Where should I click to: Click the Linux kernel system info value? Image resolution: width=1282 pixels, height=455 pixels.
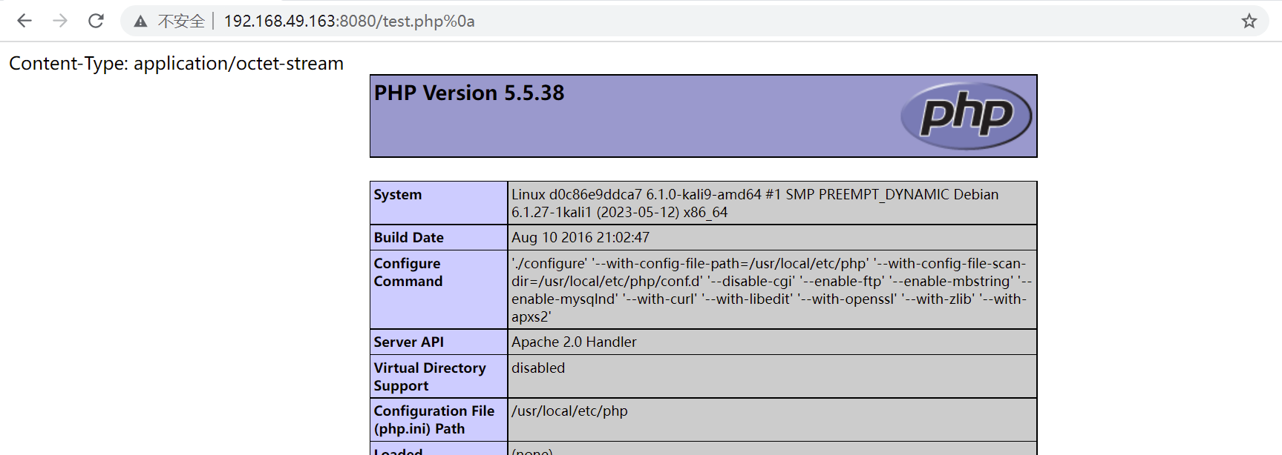pos(754,203)
